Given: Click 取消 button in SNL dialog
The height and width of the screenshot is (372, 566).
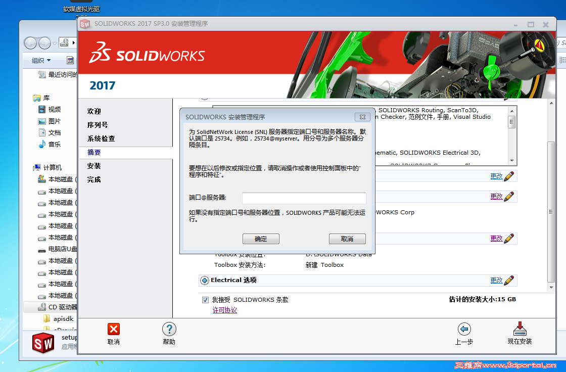Looking at the screenshot, I should 347,239.
